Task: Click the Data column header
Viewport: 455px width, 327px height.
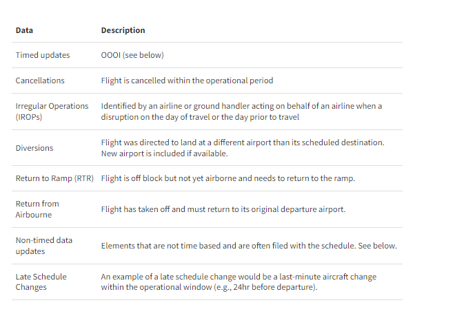Action: pyautogui.click(x=24, y=30)
